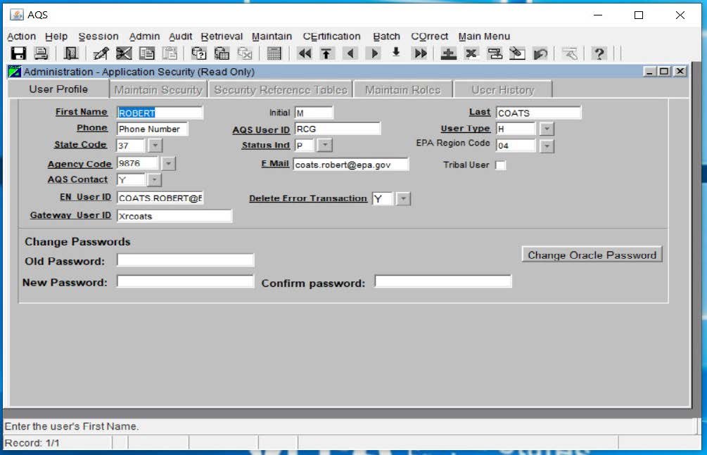Expand the State Code dropdown

(155, 146)
